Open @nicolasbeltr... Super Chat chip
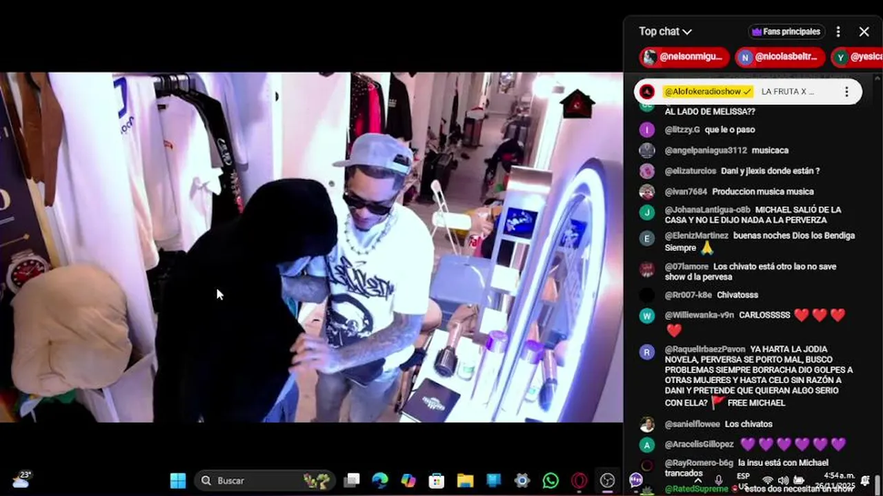 780,57
